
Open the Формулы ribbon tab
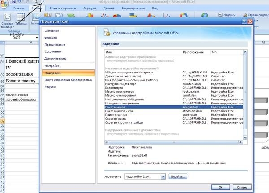[90, 8]
